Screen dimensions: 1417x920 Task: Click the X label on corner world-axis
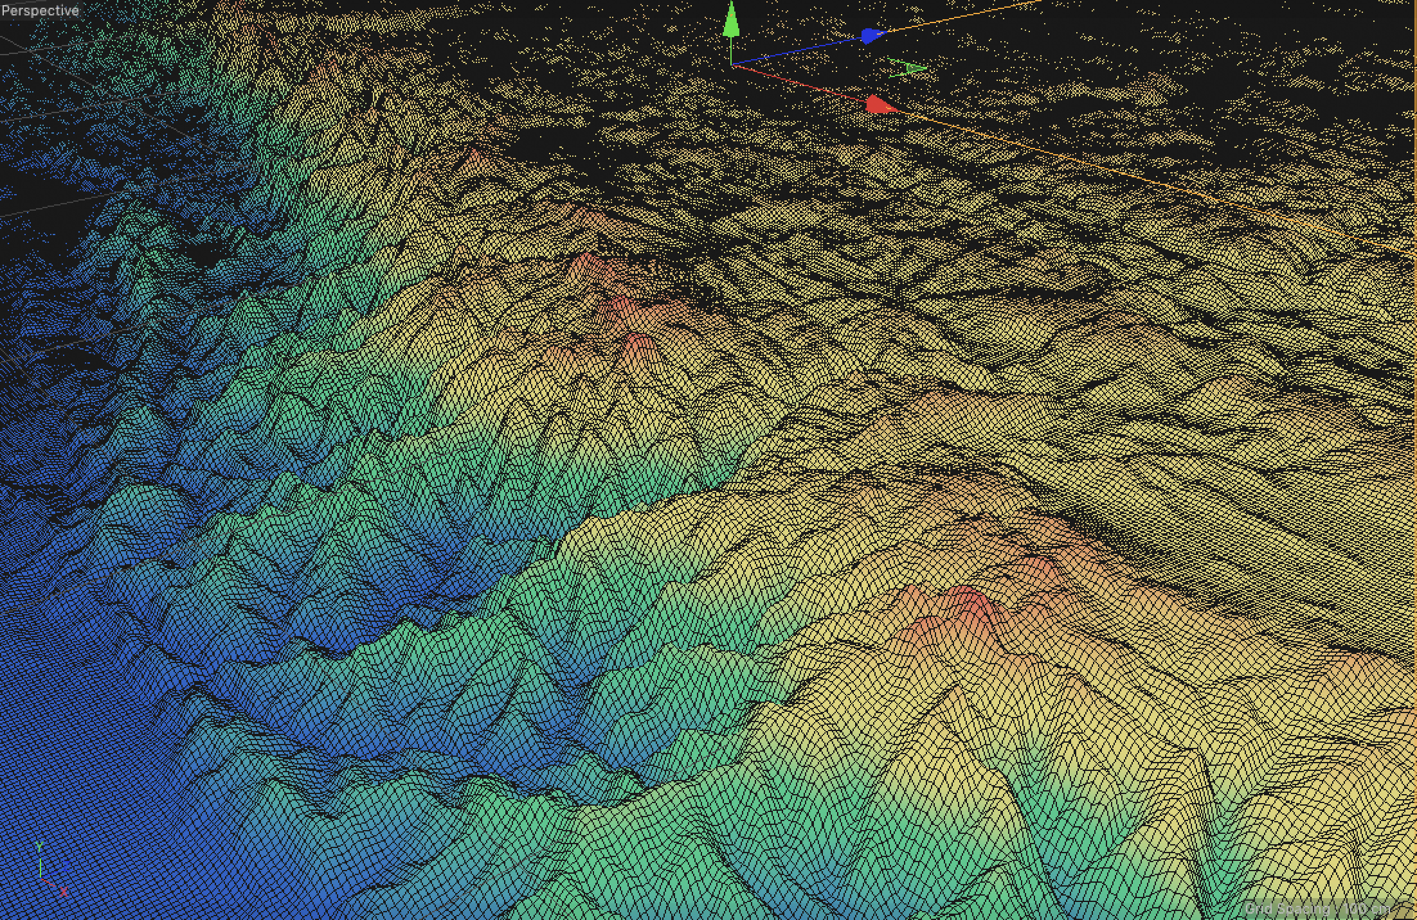(x=64, y=892)
